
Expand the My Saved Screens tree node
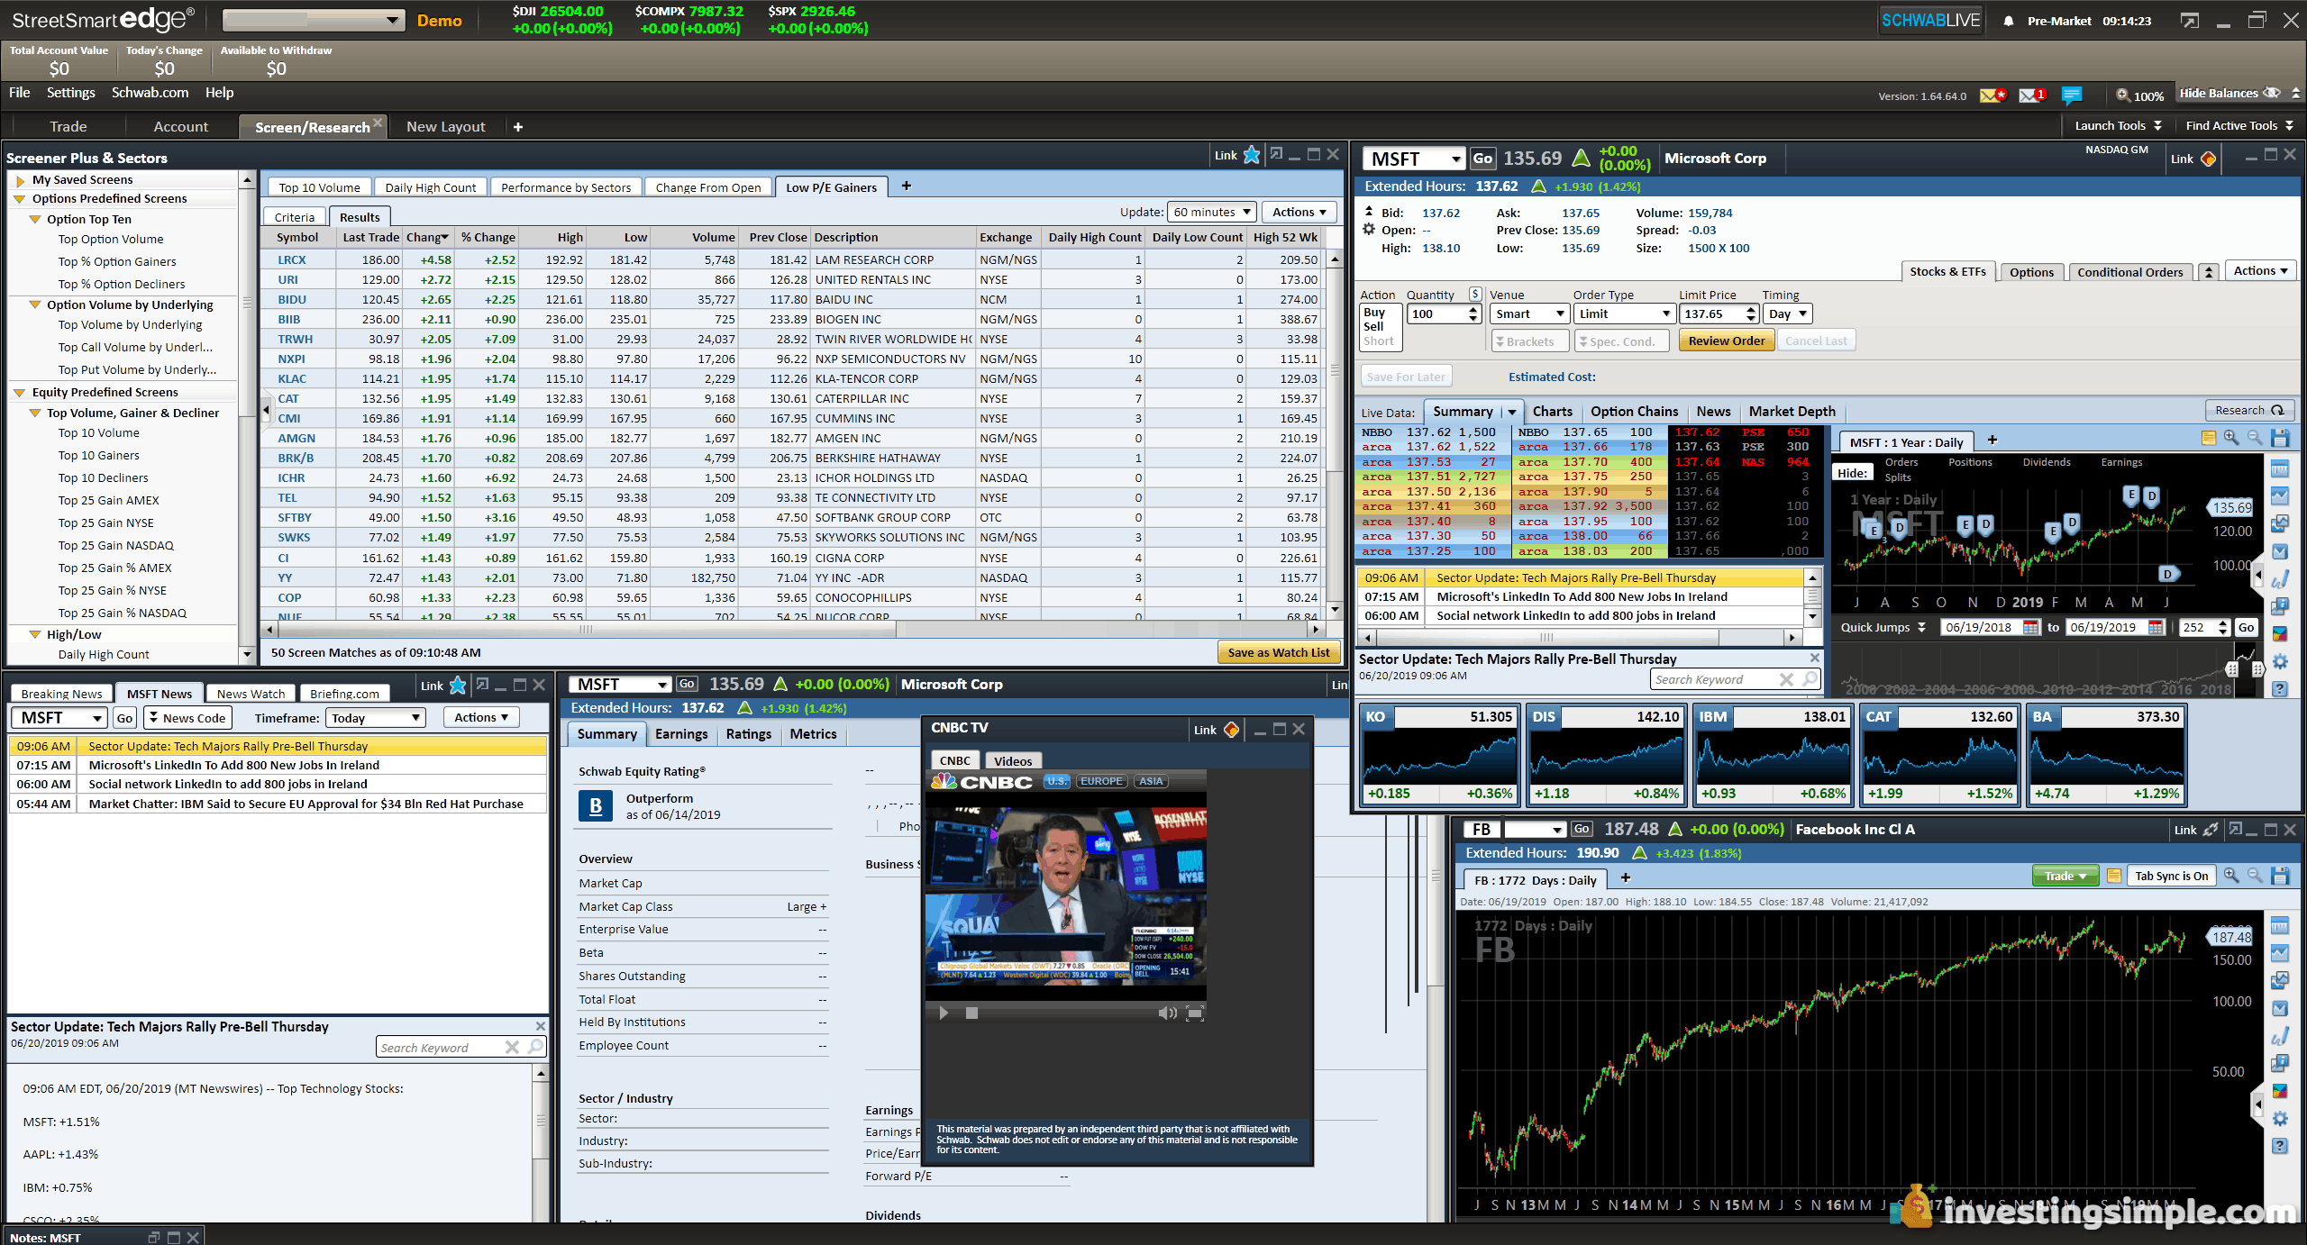click(x=20, y=180)
